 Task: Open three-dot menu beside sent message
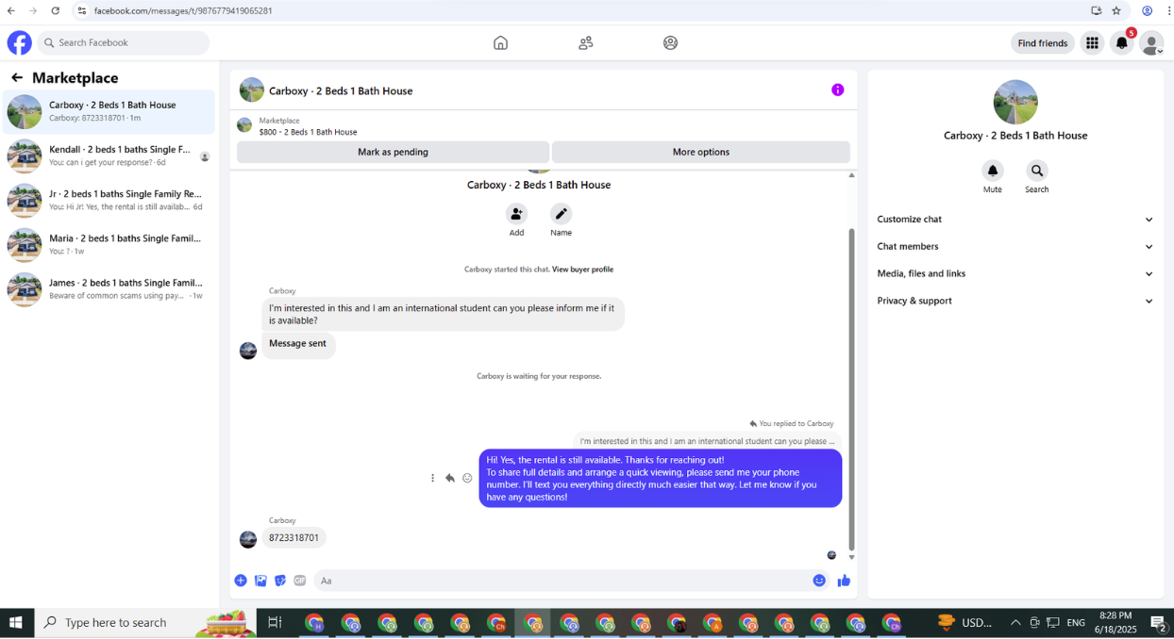click(x=433, y=478)
